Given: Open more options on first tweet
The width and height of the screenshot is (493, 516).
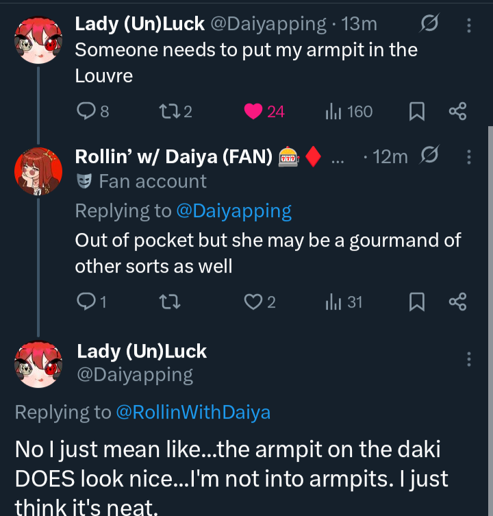Looking at the screenshot, I should tap(469, 25).
